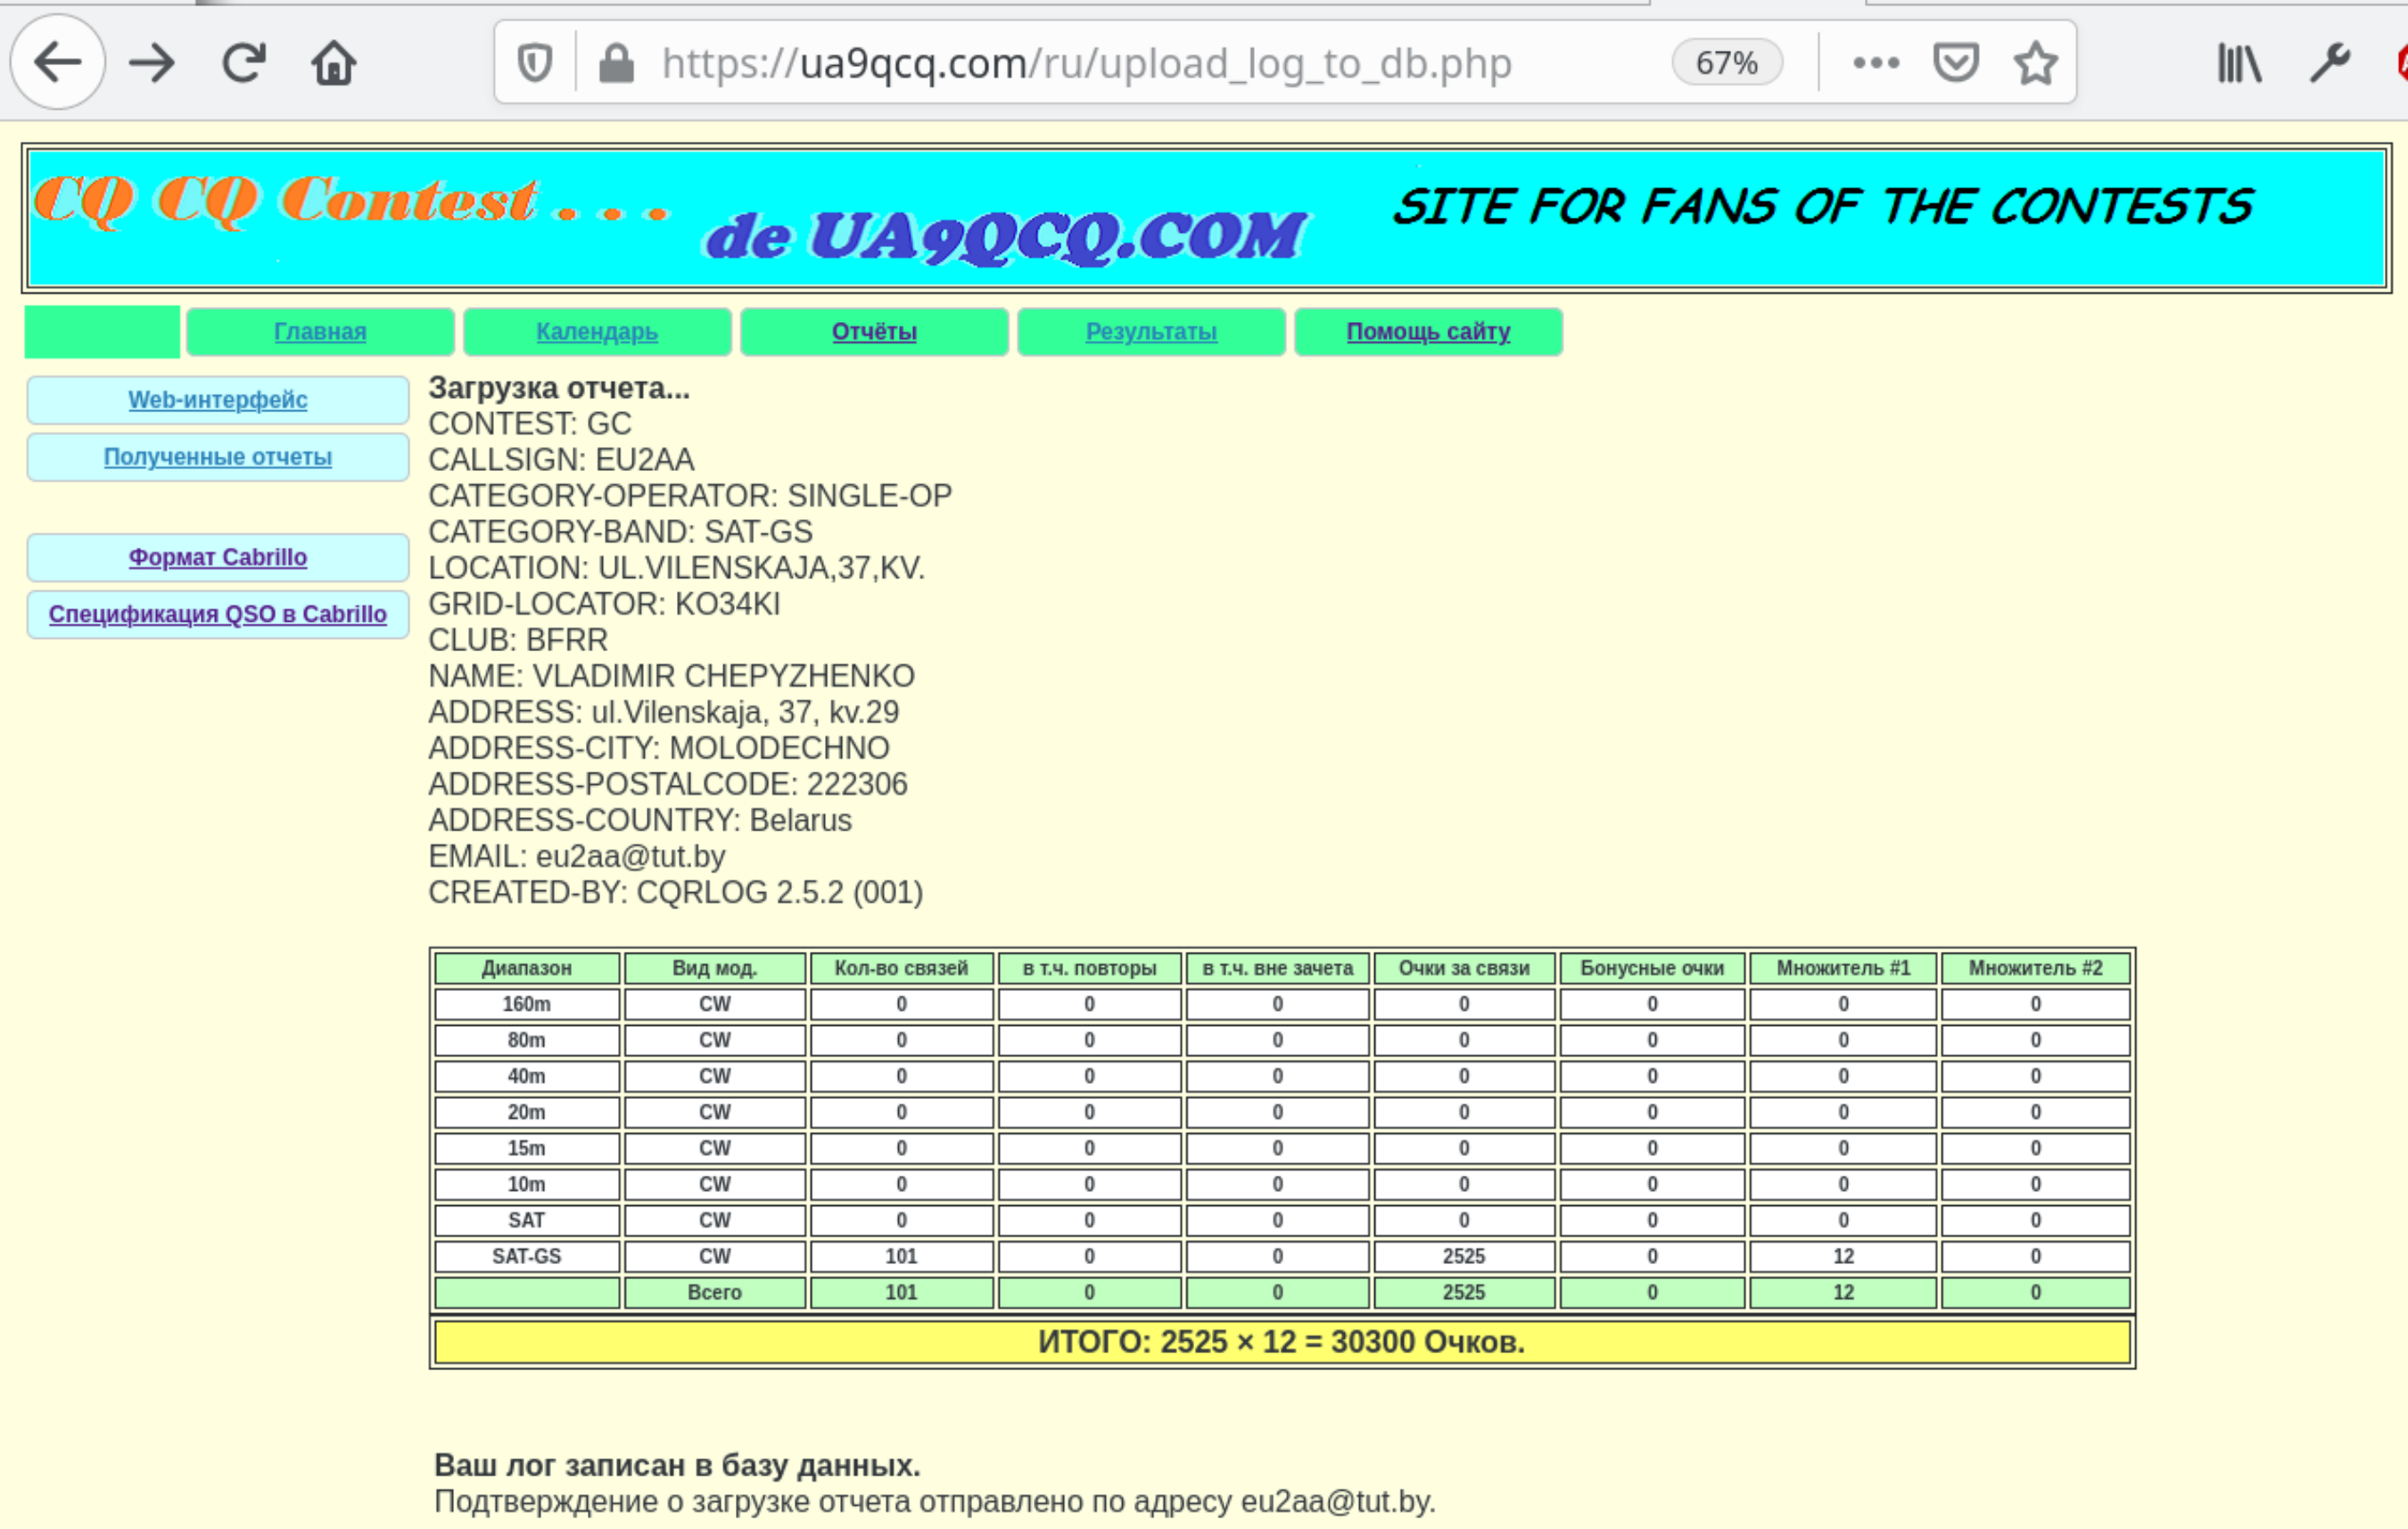Open the Главная menu tab
2408x1529 pixels.
point(320,332)
